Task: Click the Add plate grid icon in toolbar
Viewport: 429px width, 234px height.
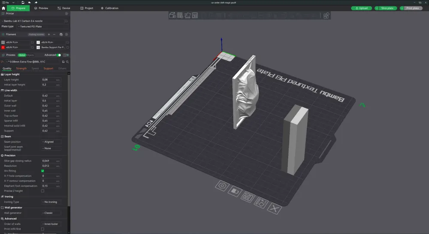Action: (x=180, y=15)
